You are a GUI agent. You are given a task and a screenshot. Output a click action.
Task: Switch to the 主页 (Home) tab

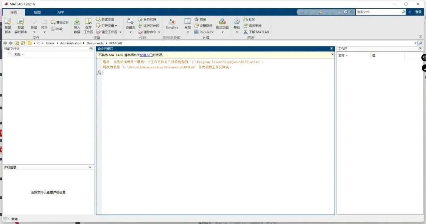[x=14, y=12]
